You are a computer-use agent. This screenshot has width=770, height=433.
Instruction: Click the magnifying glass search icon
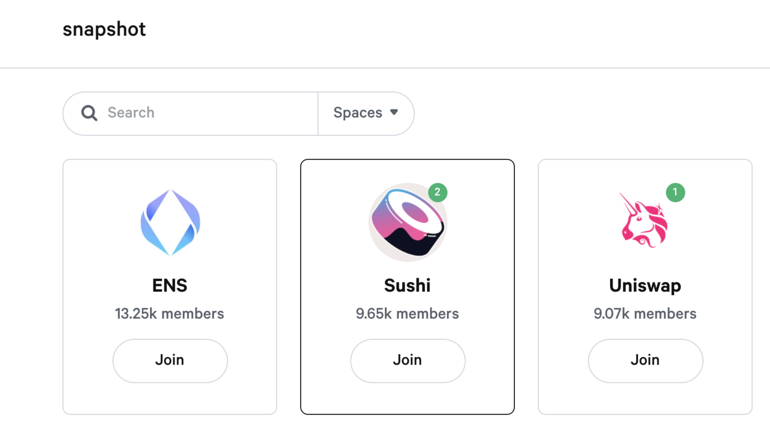[x=89, y=113]
